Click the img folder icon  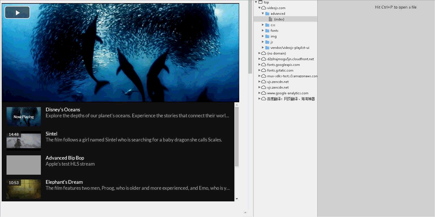267,36
